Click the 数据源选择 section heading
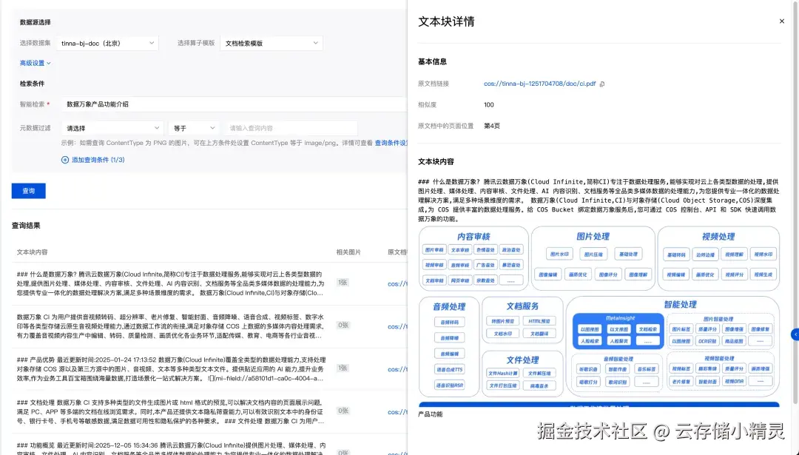Image resolution: width=799 pixels, height=455 pixels. pos(36,22)
